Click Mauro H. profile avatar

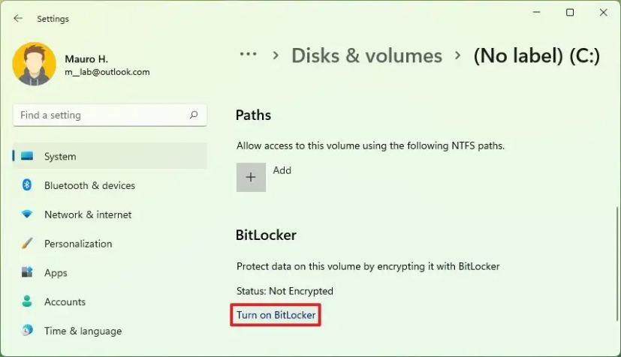pos(35,64)
